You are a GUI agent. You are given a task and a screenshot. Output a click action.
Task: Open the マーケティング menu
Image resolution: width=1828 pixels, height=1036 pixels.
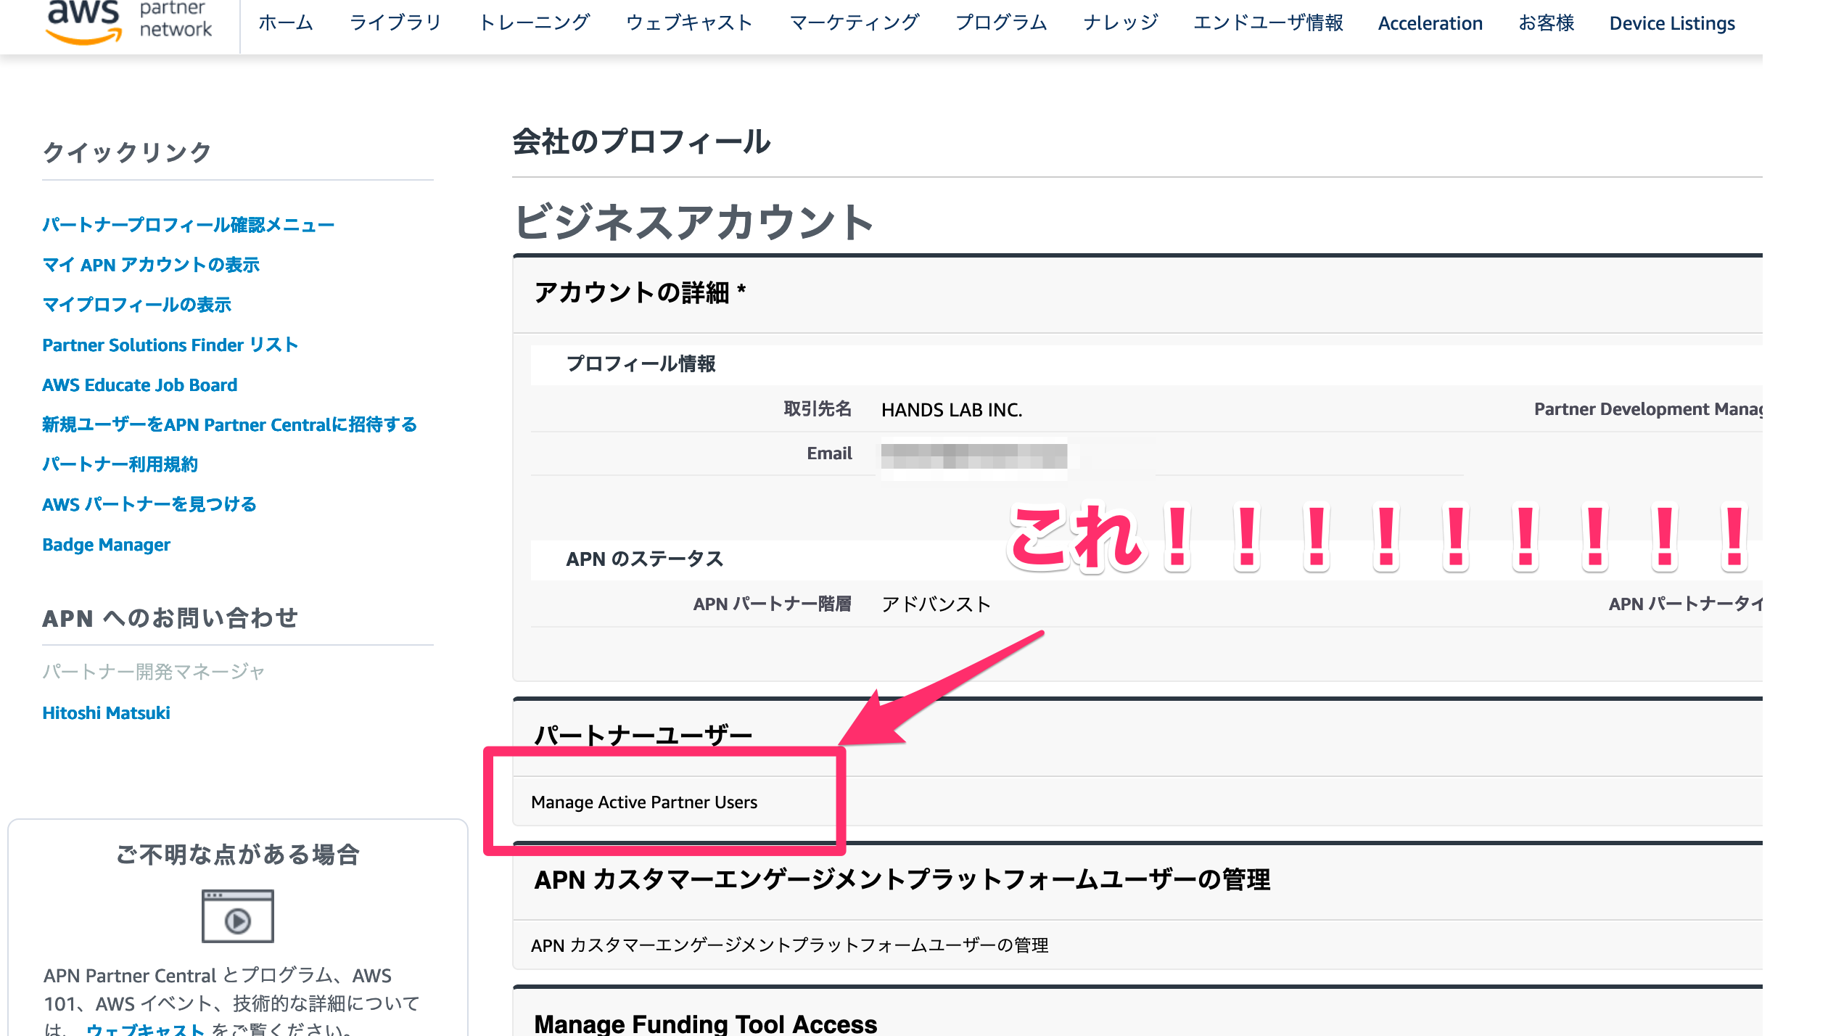pos(855,23)
